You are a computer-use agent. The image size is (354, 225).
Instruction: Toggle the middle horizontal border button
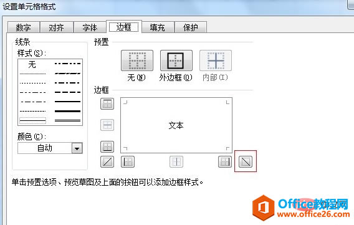point(107,125)
